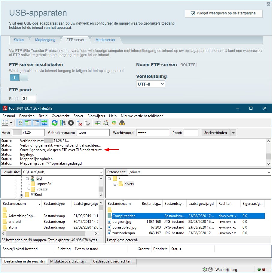
Task: Uncheck Widget weergeven op de startpagina
Action: click(193, 13)
